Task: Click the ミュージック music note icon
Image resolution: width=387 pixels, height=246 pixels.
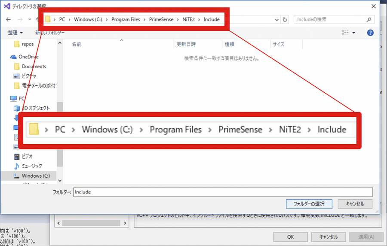Action: point(16,166)
